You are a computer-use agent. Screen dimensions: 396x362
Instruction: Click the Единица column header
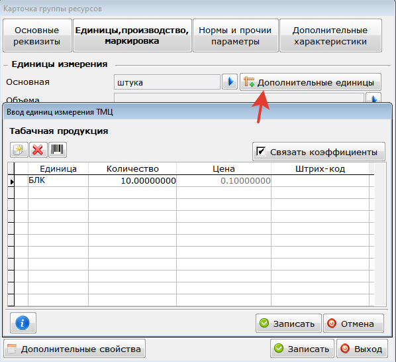pos(58,168)
